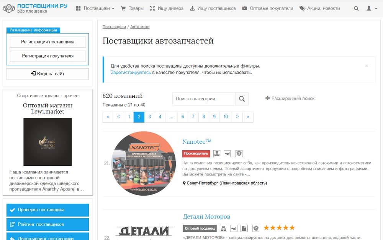Click the Lewi.market ad thumbnail
This screenshot has height=240, width=383.
pyautogui.click(x=47, y=142)
